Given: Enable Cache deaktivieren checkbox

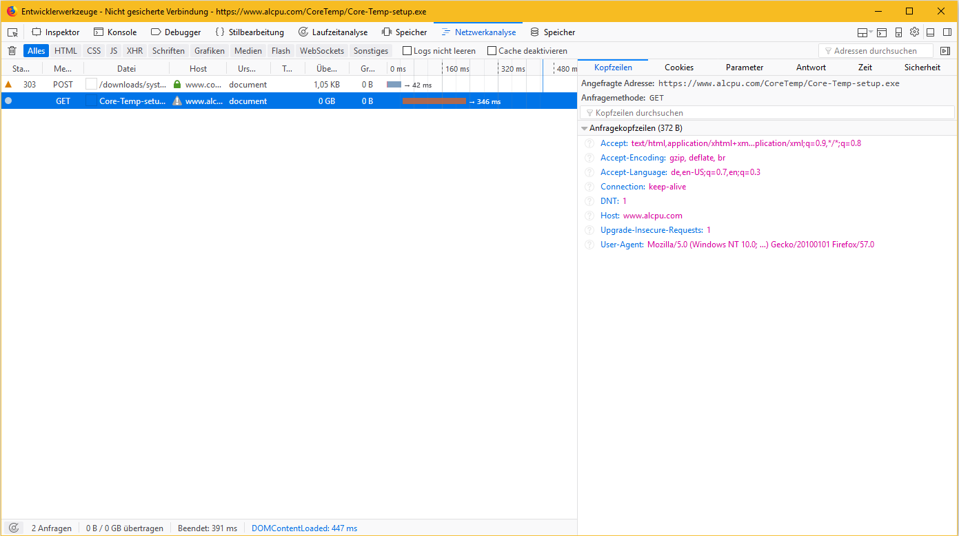Looking at the screenshot, I should tap(492, 51).
